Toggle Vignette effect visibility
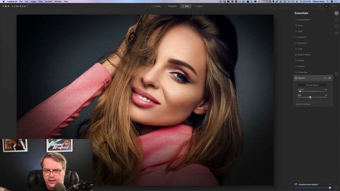Screen dimensions: 340x191 (x=329, y=78)
